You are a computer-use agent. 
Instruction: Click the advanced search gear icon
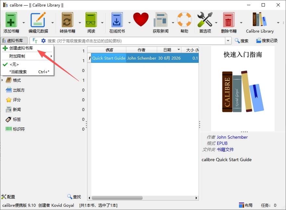click(x=44, y=41)
